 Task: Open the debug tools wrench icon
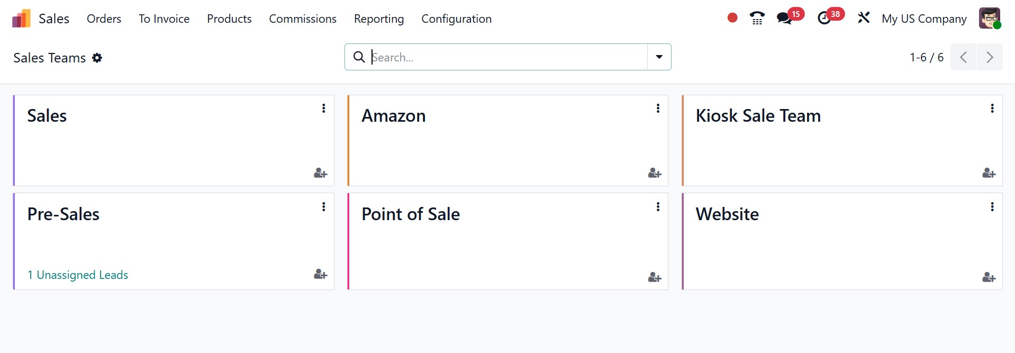pyautogui.click(x=864, y=18)
